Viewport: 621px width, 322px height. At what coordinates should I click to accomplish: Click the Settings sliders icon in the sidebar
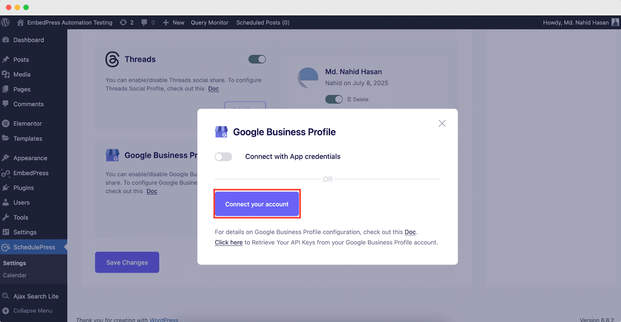point(6,232)
